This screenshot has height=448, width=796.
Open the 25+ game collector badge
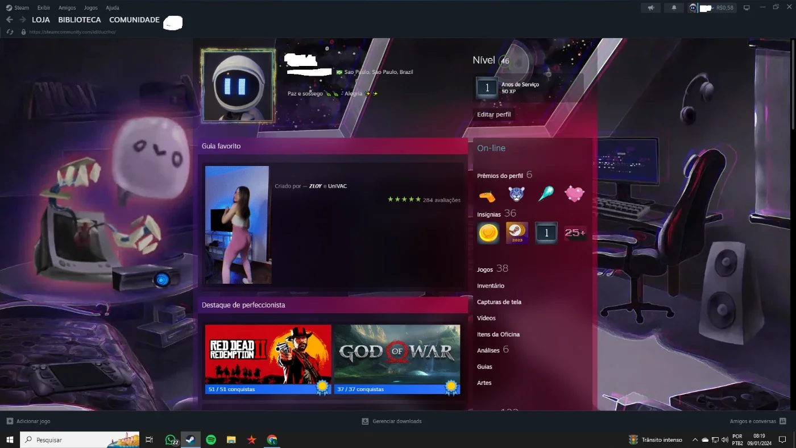[575, 233]
